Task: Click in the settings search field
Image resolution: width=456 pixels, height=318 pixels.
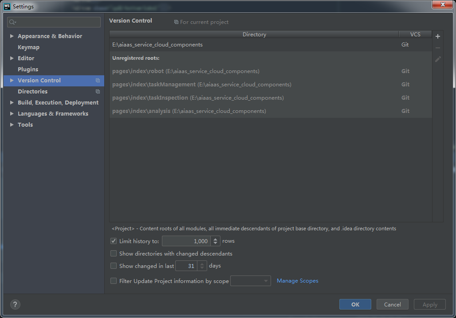Action: [54, 22]
